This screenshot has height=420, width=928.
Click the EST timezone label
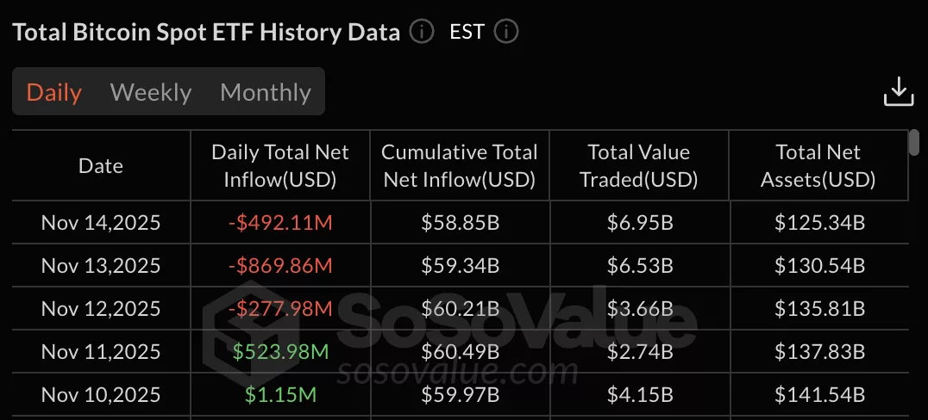(467, 33)
